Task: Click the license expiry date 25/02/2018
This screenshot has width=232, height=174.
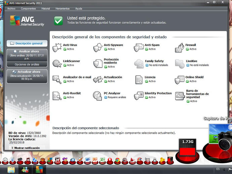Action: tap(17, 142)
